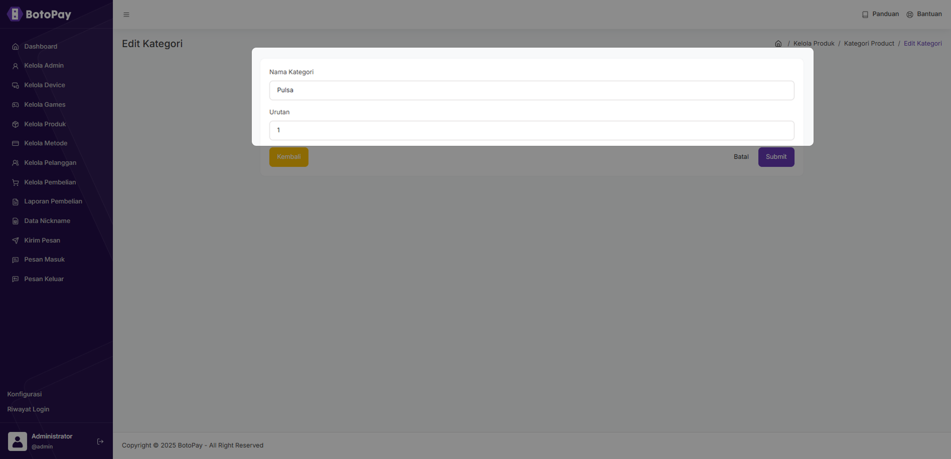This screenshot has width=951, height=459.
Task: Click the Pesan Keluar message icon
Action: tap(16, 279)
